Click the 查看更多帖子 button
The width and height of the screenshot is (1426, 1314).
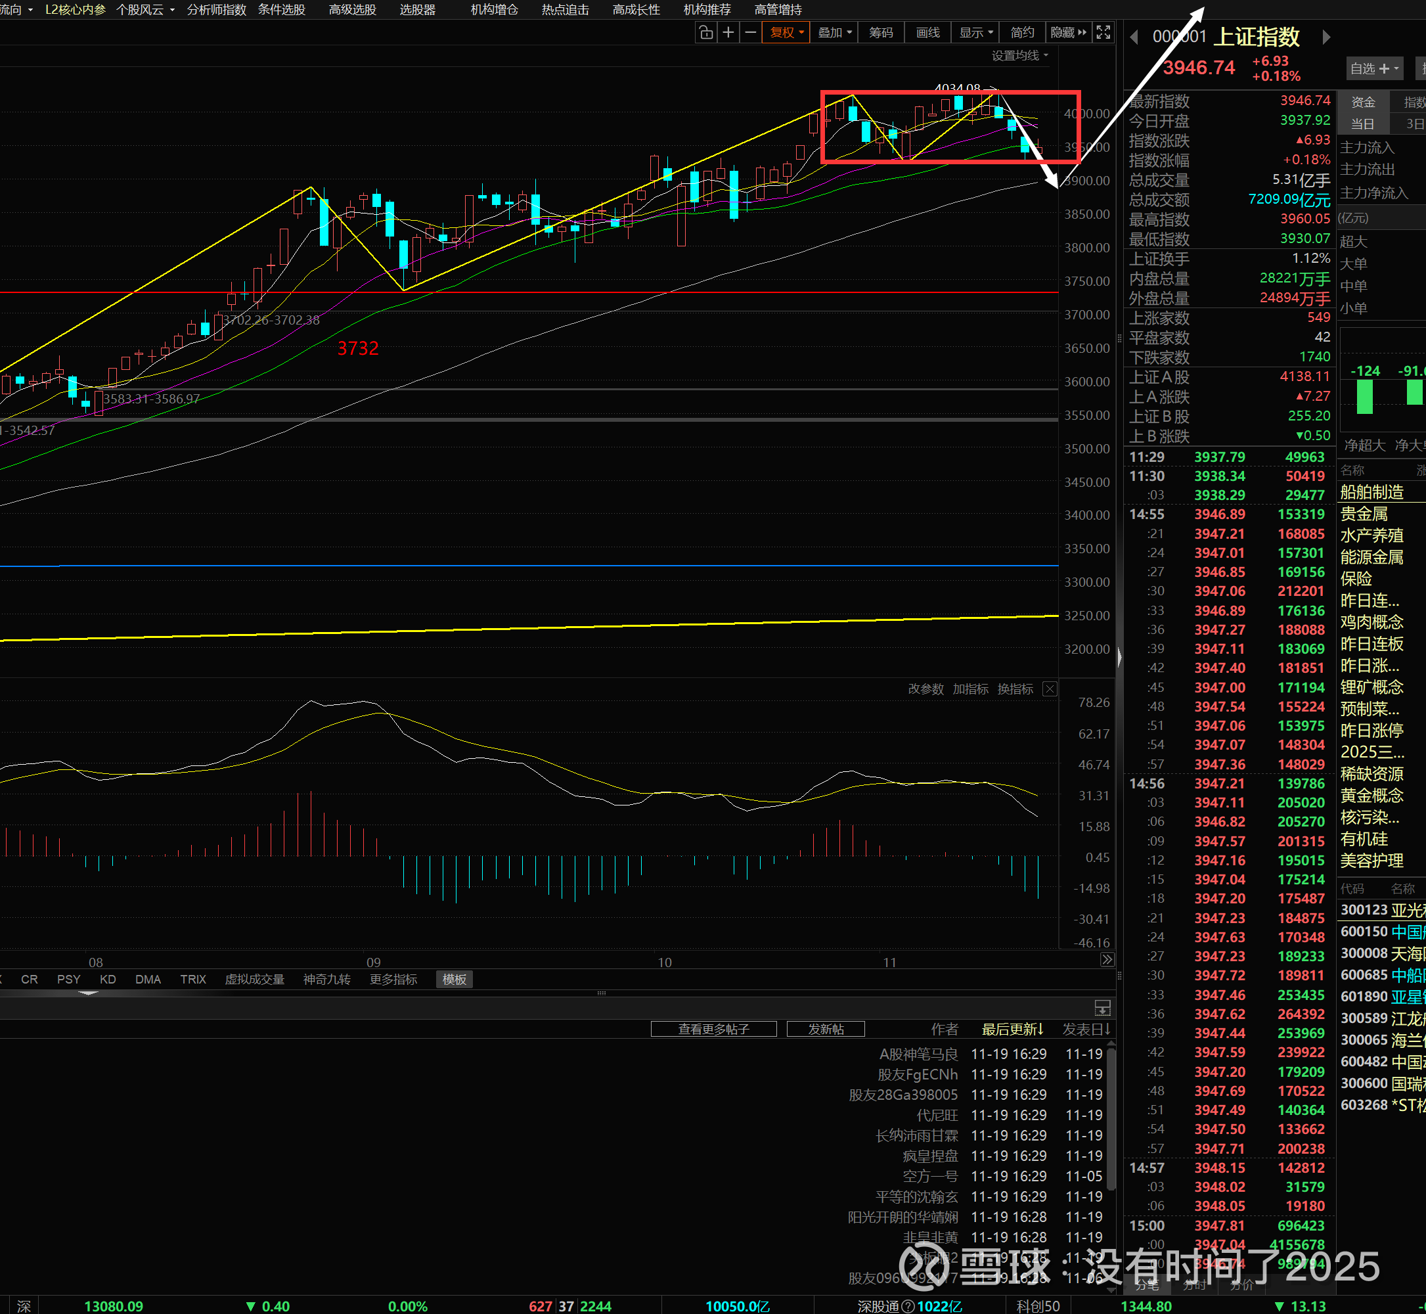click(713, 1029)
